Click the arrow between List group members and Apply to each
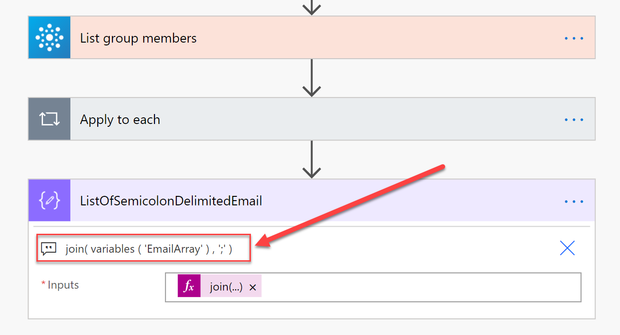 coord(311,78)
